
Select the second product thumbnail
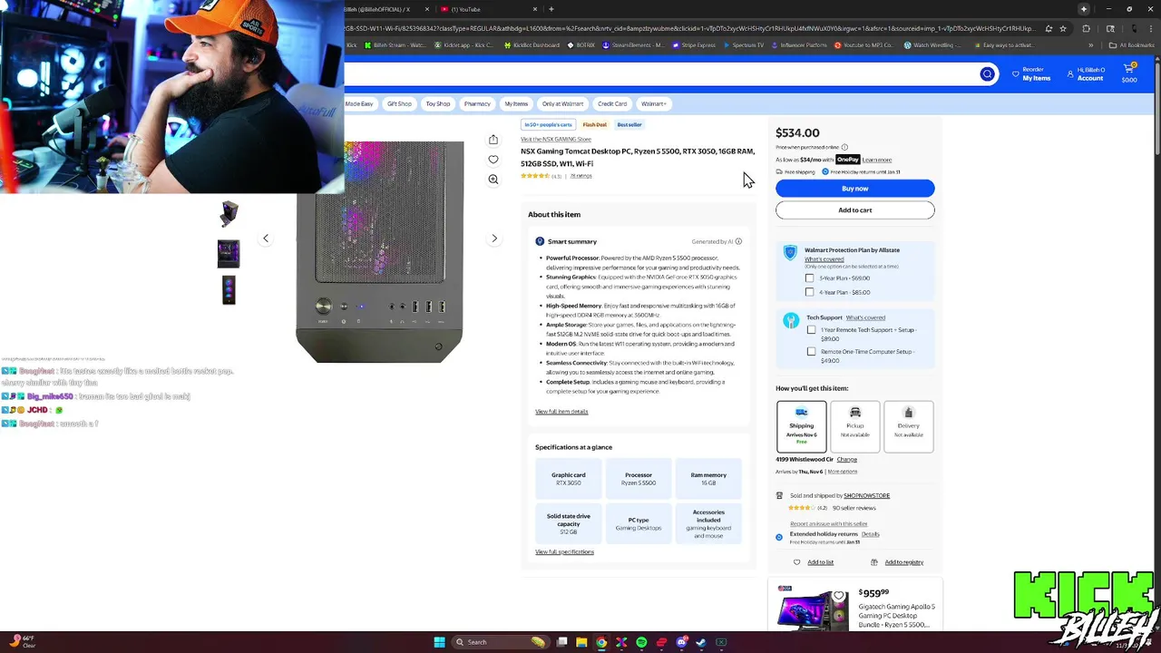229,253
